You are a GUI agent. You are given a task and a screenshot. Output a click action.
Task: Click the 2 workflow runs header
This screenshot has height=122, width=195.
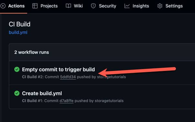tap(32, 52)
